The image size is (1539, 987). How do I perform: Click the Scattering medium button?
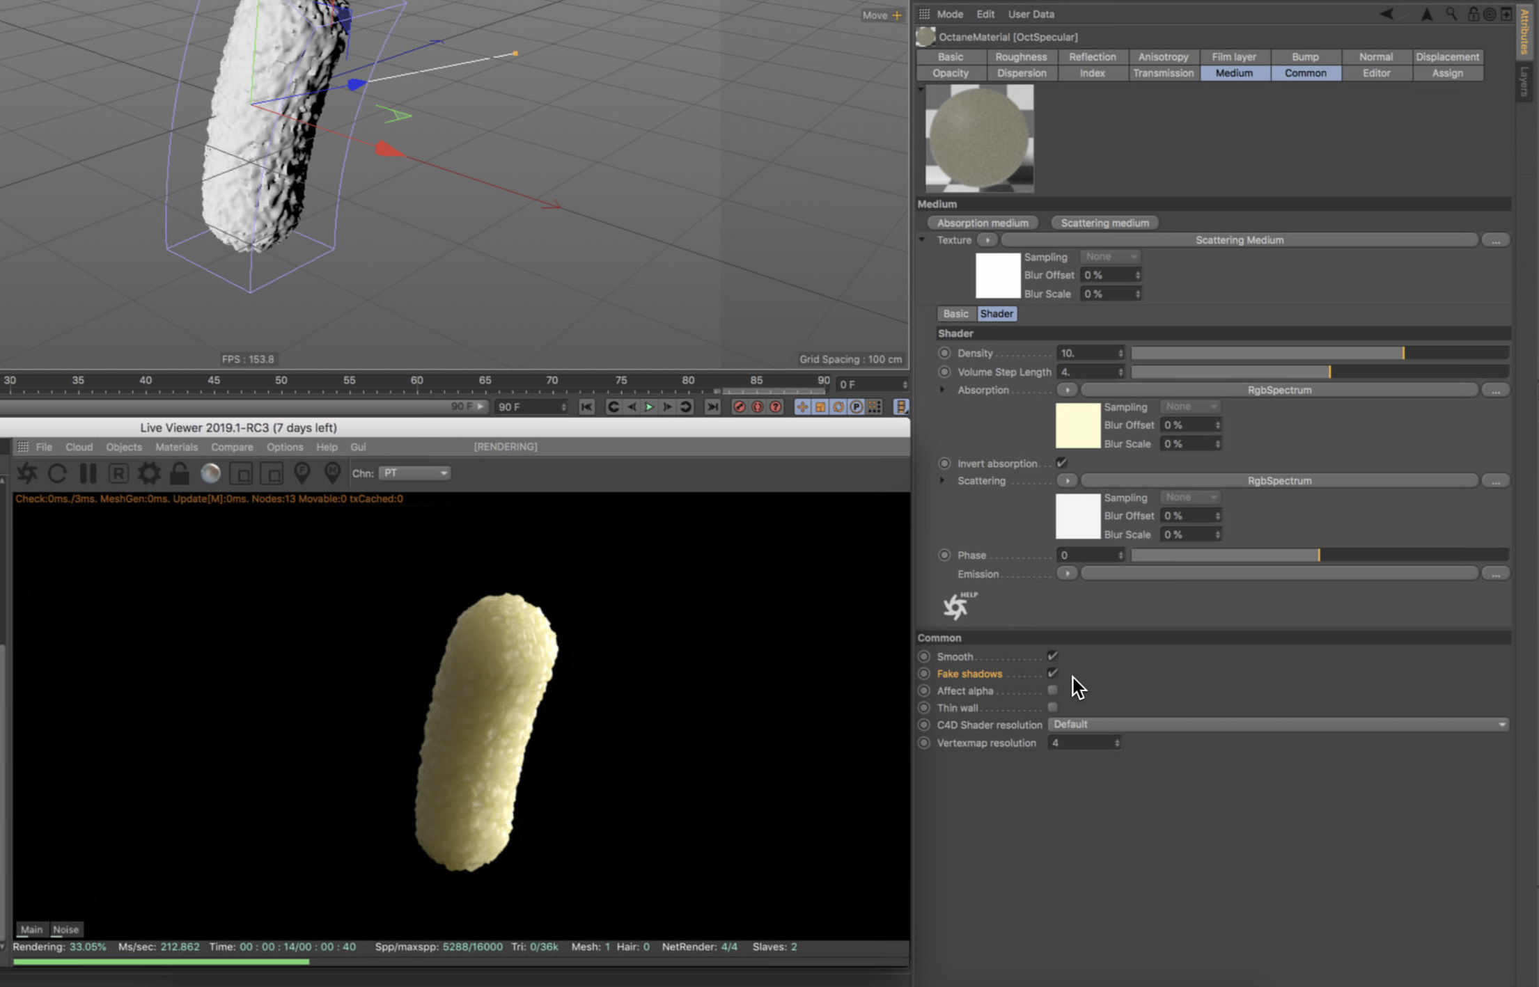pyautogui.click(x=1104, y=223)
